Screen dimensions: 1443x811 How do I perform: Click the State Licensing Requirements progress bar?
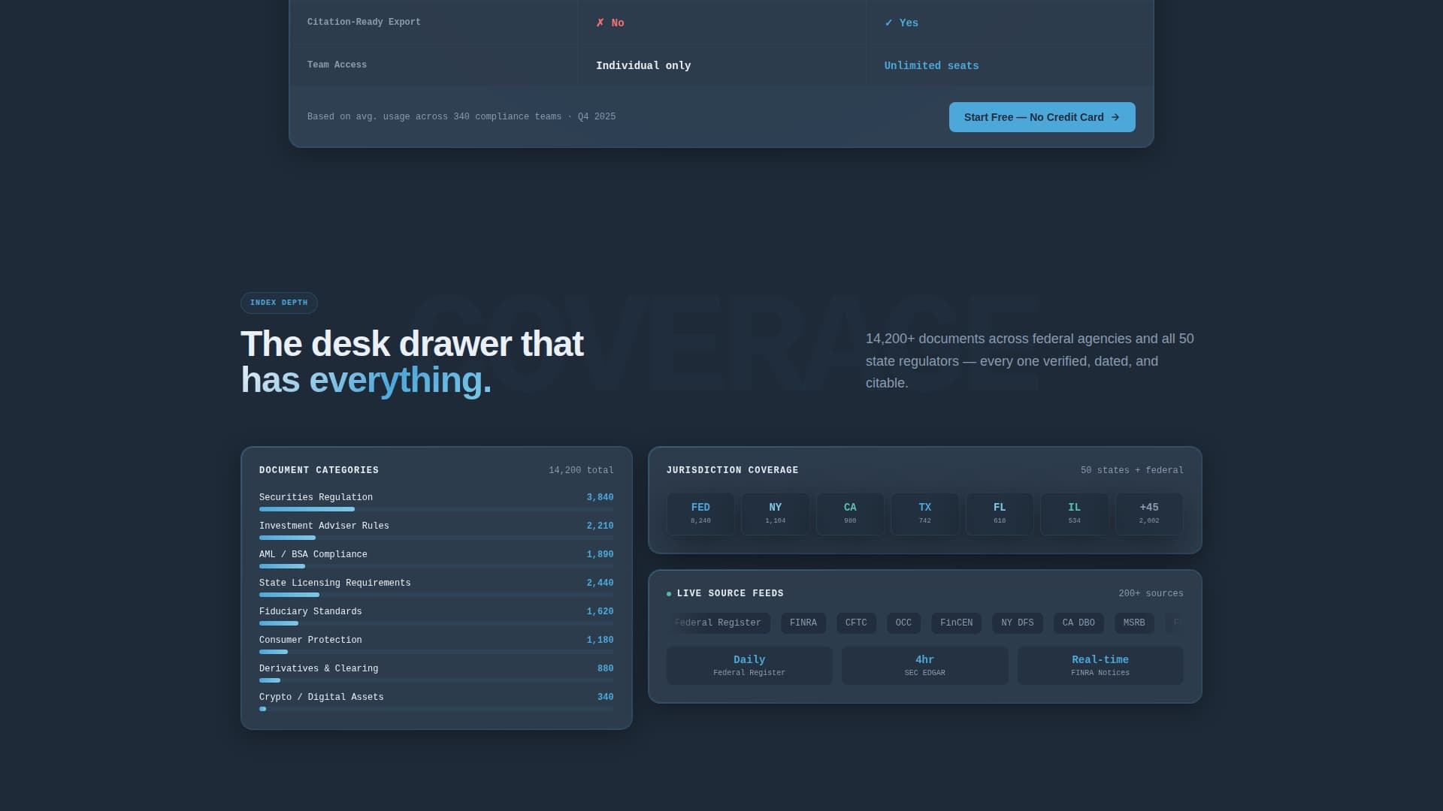coord(436,595)
